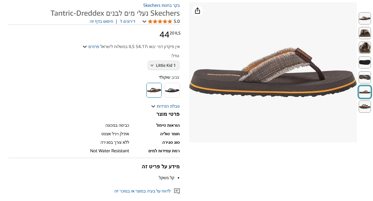Select the first sandal thumbnail in the gallery

click(x=364, y=18)
